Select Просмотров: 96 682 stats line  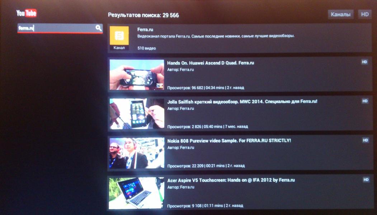tap(206, 88)
